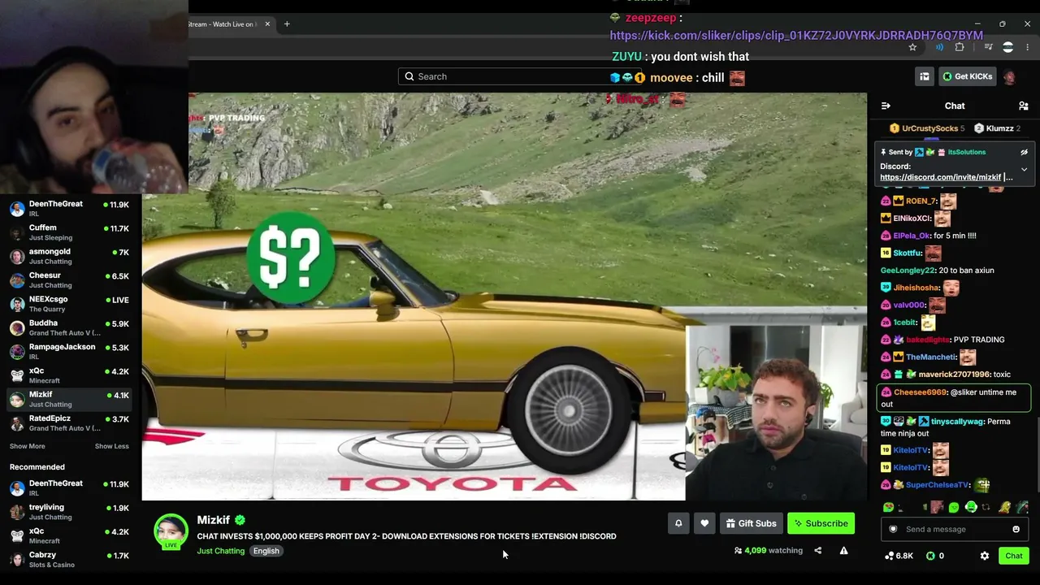The height and width of the screenshot is (585, 1040).
Task: Open the asmongold channel in the sidebar
Action: [70, 256]
